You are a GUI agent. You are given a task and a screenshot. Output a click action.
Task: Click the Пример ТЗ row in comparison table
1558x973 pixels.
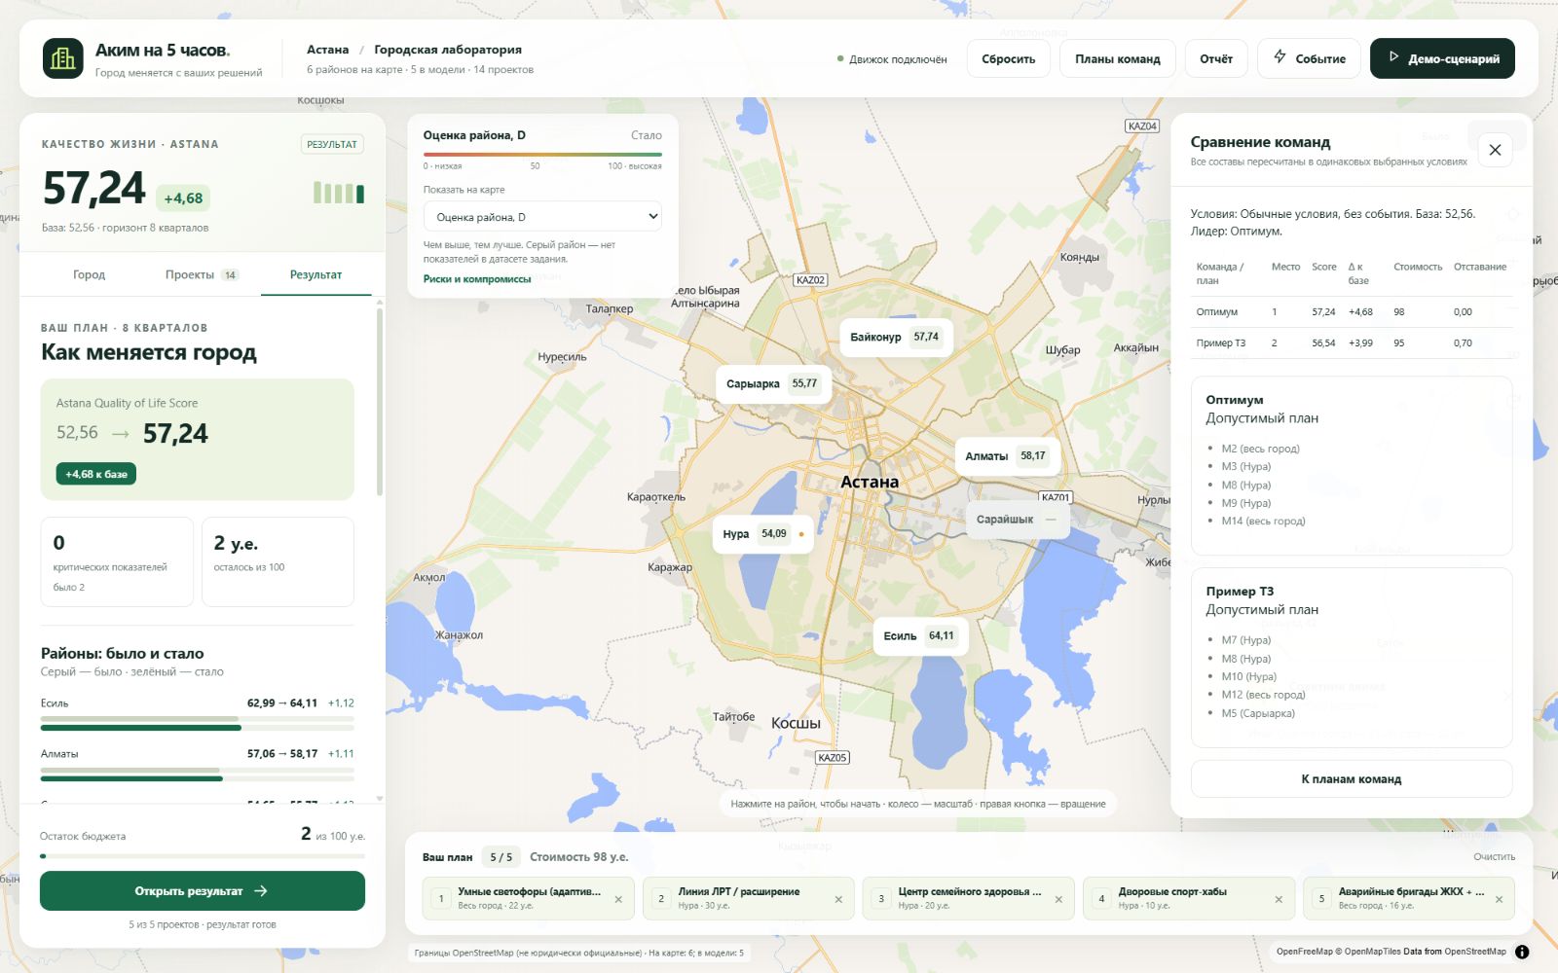[1352, 342]
